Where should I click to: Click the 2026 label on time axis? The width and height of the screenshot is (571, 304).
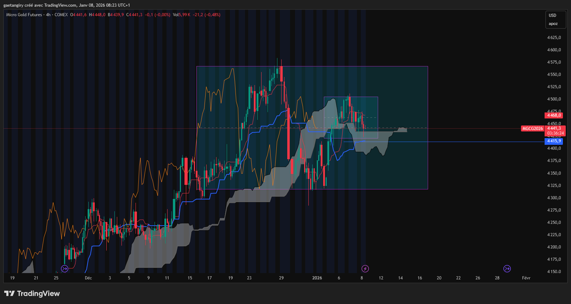tap(317, 278)
